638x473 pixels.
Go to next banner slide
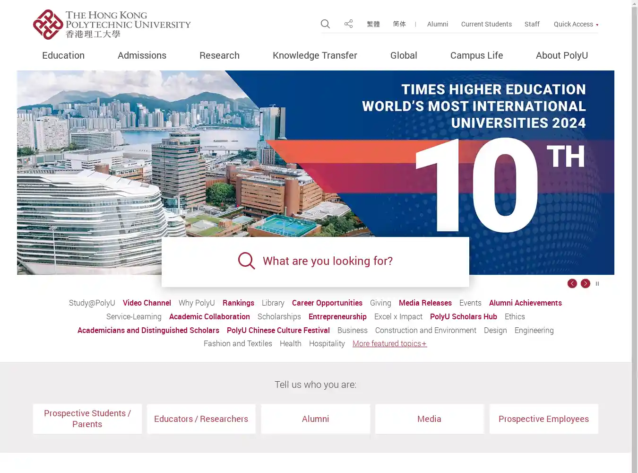click(585, 283)
